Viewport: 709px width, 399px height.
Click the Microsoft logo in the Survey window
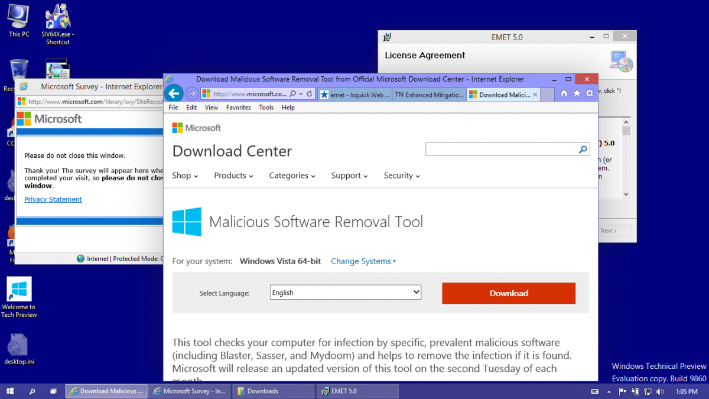[50, 119]
